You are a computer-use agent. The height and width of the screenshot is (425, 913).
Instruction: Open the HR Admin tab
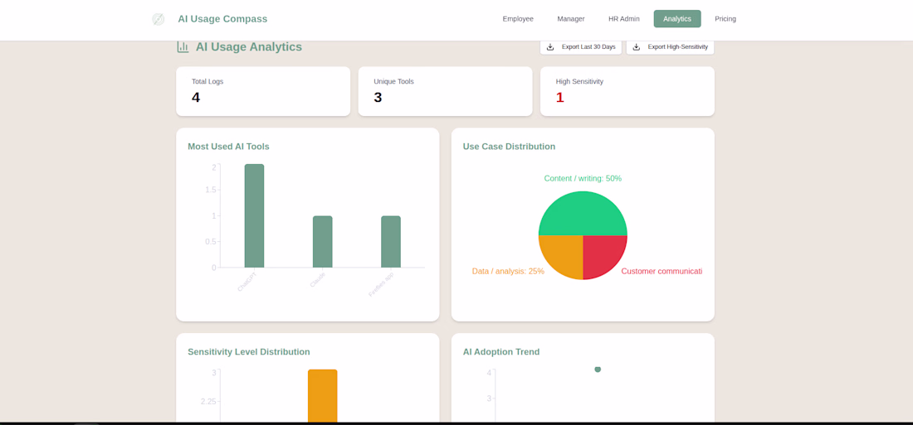623,18
